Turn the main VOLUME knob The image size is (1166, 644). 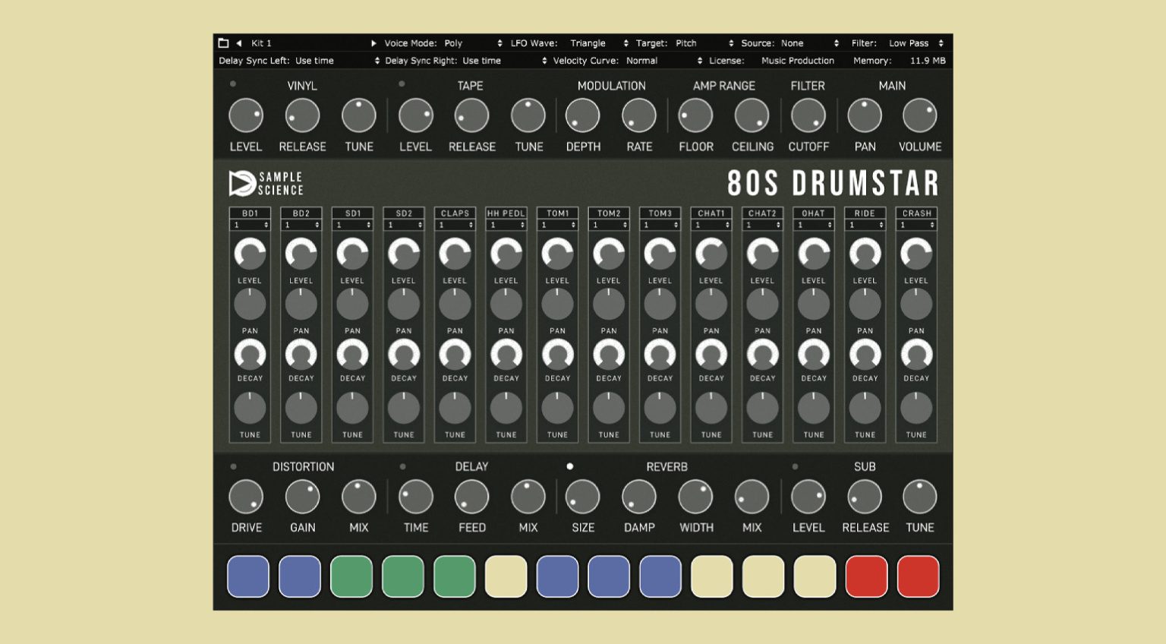[919, 114]
